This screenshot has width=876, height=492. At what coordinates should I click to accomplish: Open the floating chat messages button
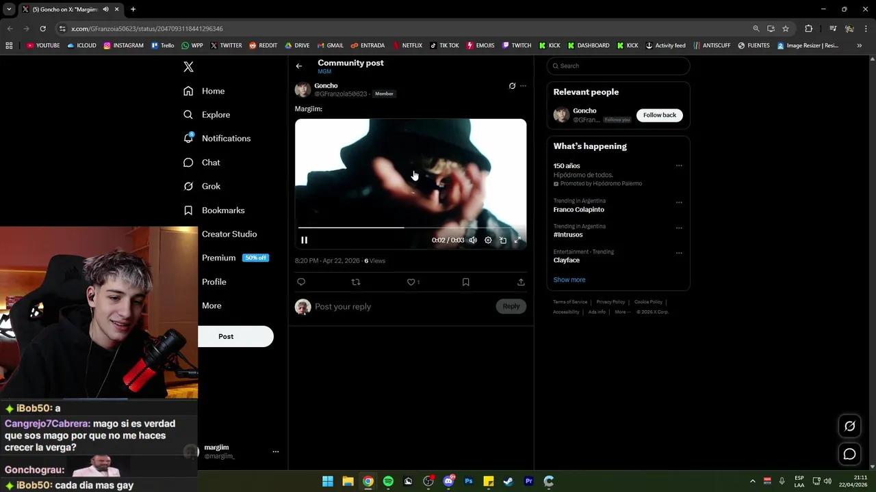tap(849, 454)
